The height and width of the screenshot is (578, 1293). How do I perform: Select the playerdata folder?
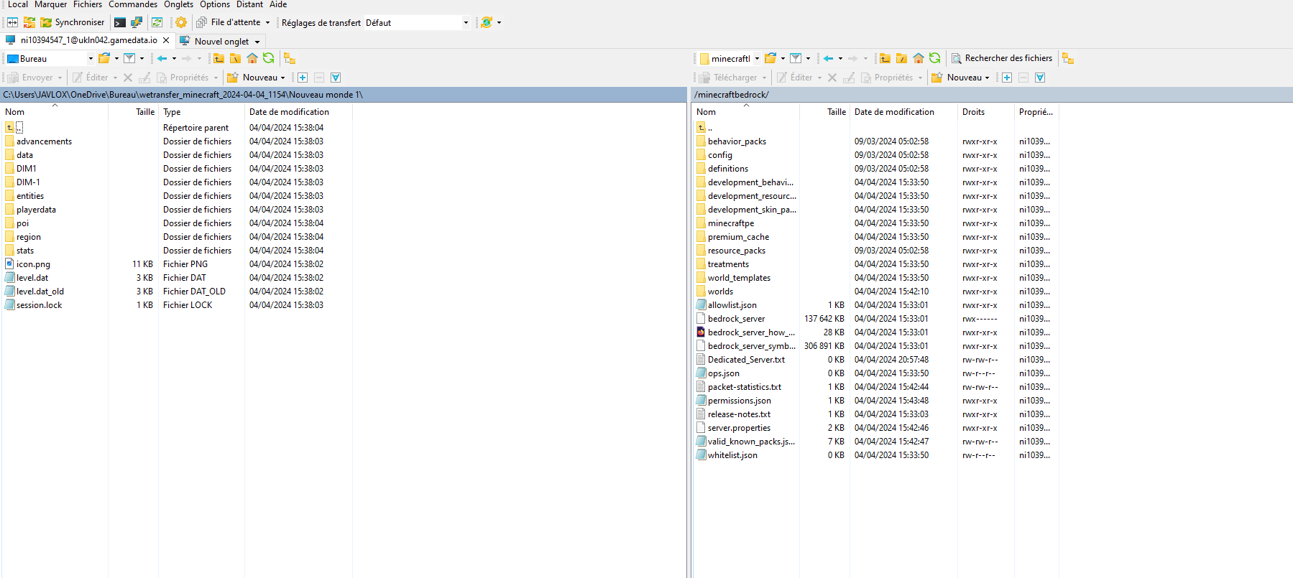coord(36,210)
